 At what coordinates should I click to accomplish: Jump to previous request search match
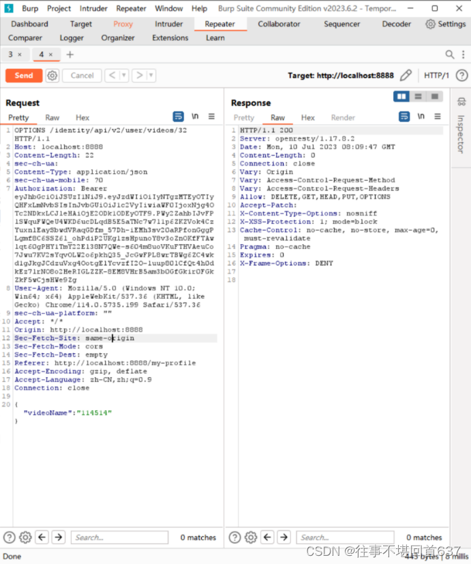[x=42, y=537]
